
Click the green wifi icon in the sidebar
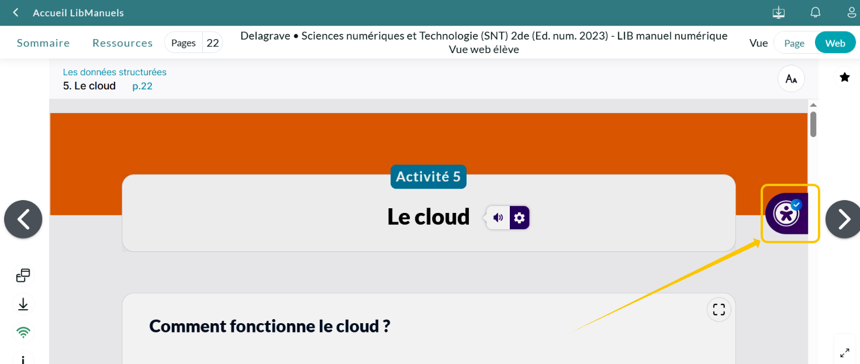[x=23, y=331]
